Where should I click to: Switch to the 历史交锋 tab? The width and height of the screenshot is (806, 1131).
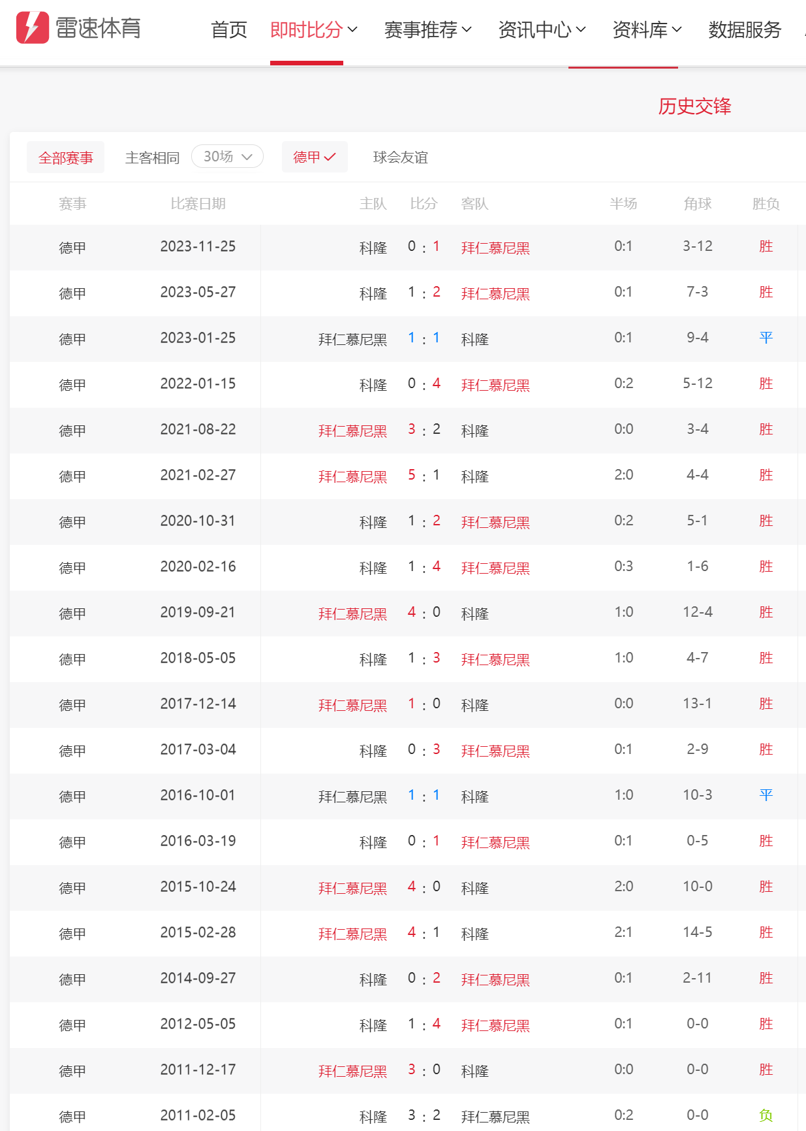pos(694,106)
